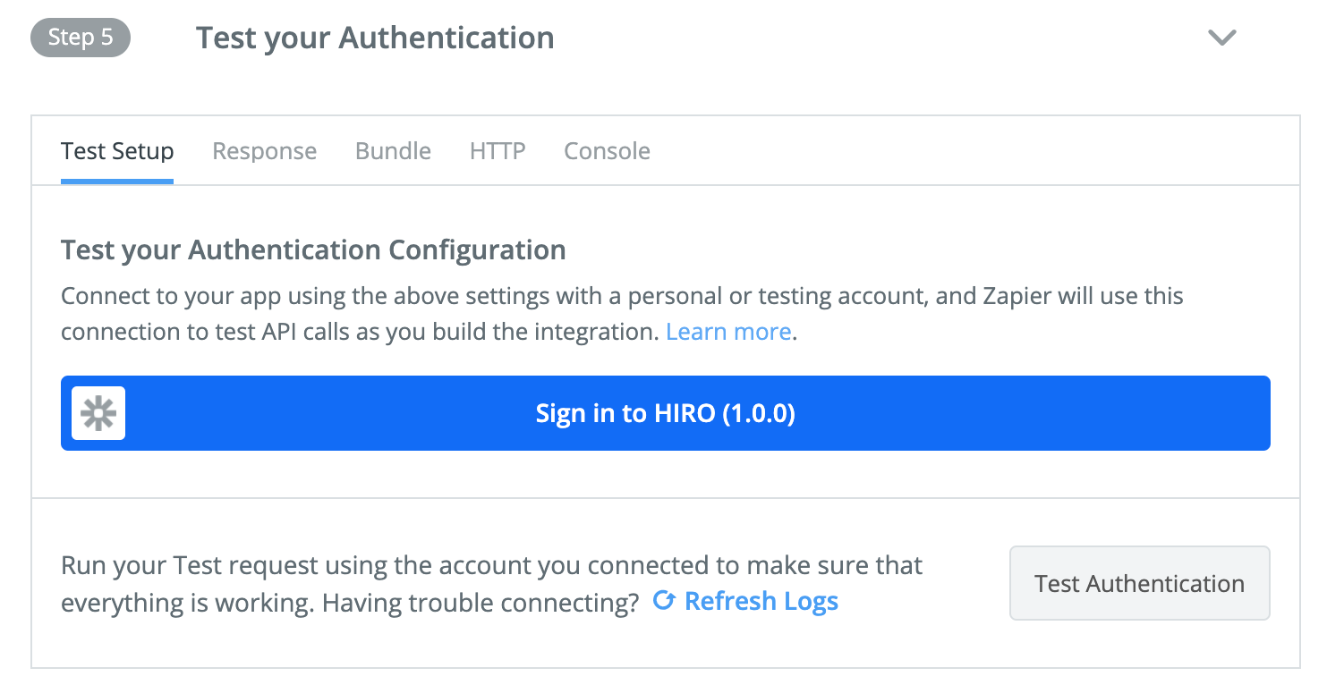This screenshot has width=1344, height=685.
Task: Click the refresh arrow icon beside Refresh Logs
Action: tap(663, 600)
